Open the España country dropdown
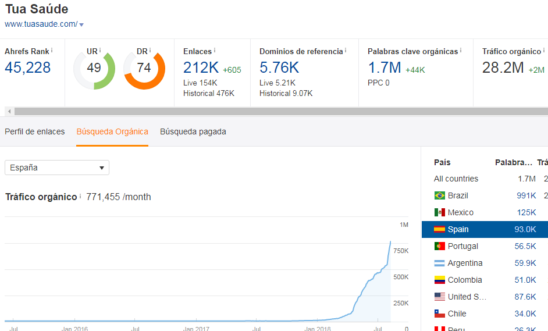 tap(57, 168)
